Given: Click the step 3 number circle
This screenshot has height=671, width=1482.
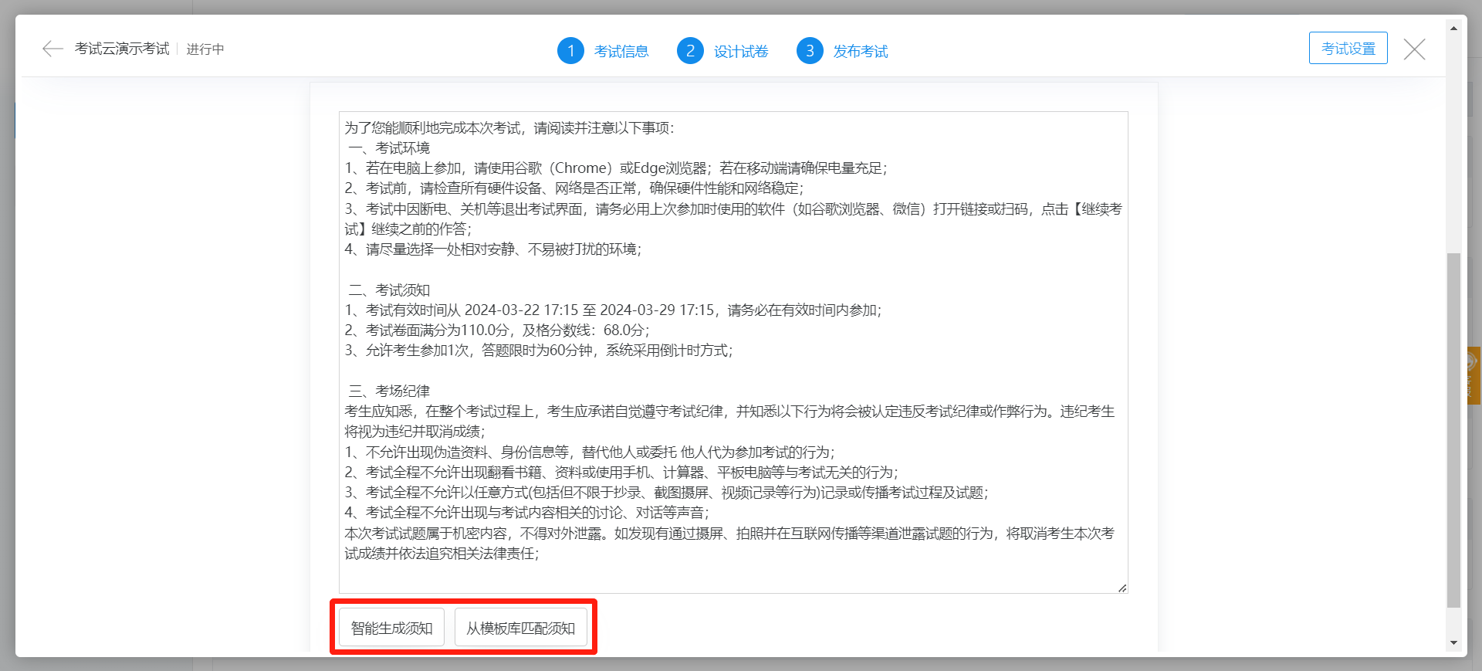Looking at the screenshot, I should coord(810,51).
